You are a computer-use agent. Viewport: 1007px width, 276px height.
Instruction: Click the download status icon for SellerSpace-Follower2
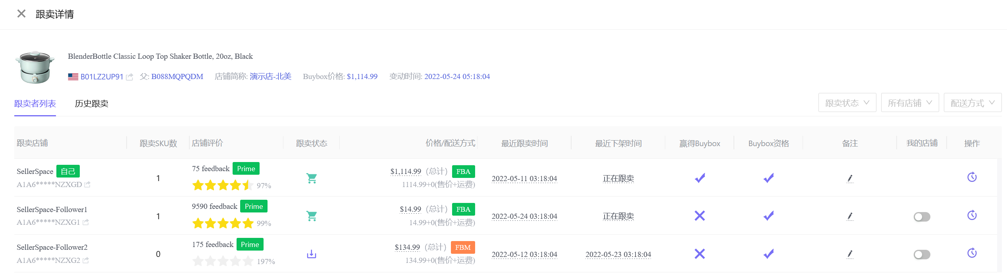pos(312,254)
